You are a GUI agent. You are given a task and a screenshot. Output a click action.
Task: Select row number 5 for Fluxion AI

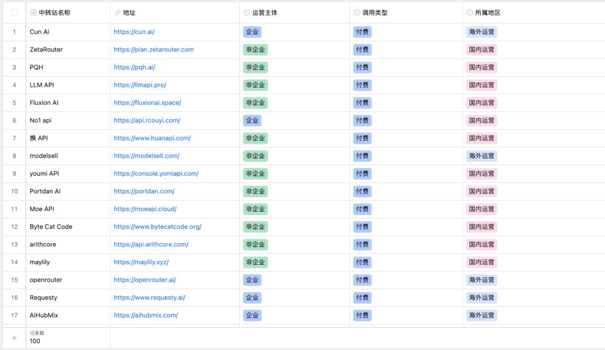pyautogui.click(x=14, y=102)
